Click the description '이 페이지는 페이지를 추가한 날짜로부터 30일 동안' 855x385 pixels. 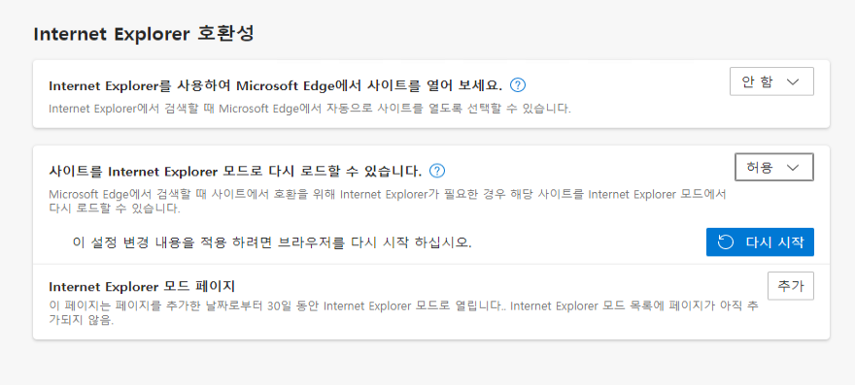[x=403, y=312]
